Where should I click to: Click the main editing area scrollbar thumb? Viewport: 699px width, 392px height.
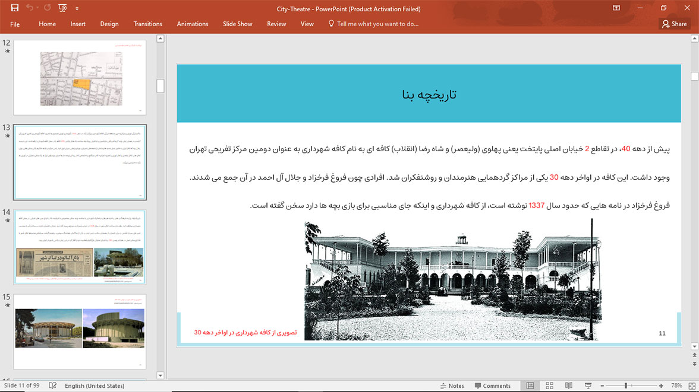pos(694,76)
